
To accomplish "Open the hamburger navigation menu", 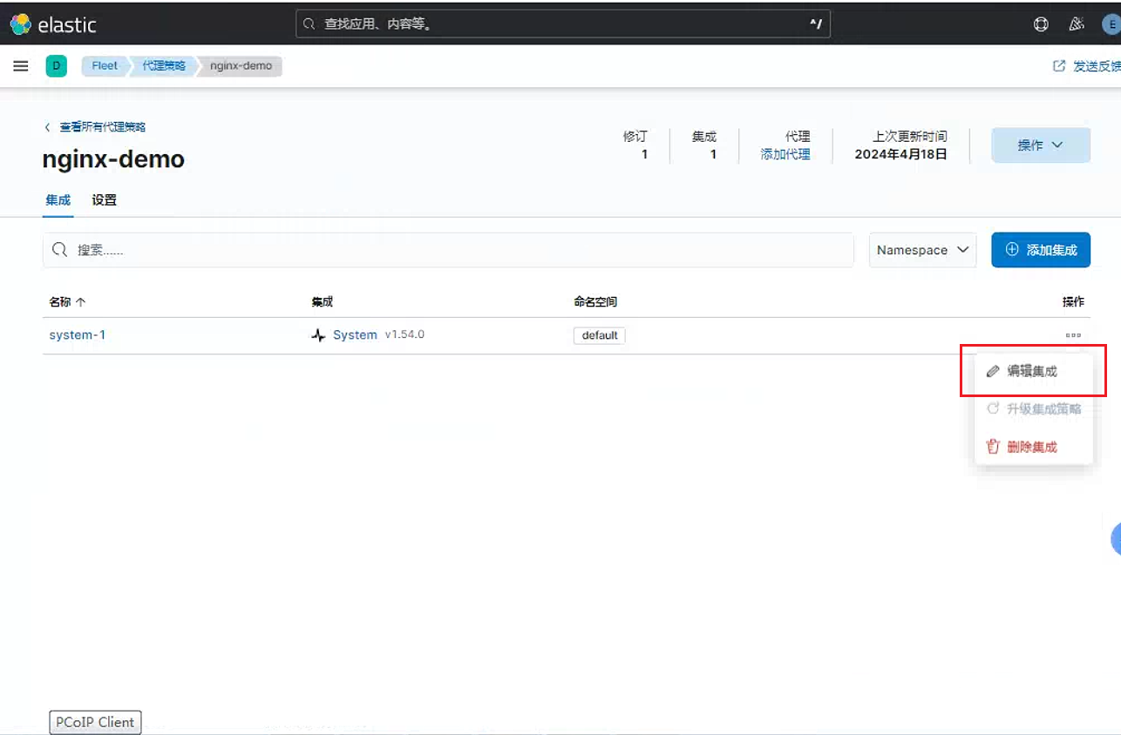I will tap(21, 66).
